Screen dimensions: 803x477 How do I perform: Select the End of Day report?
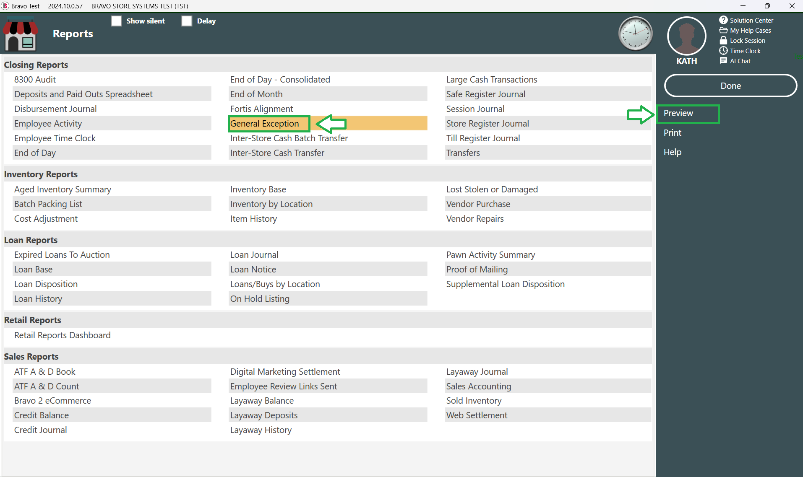click(112, 153)
